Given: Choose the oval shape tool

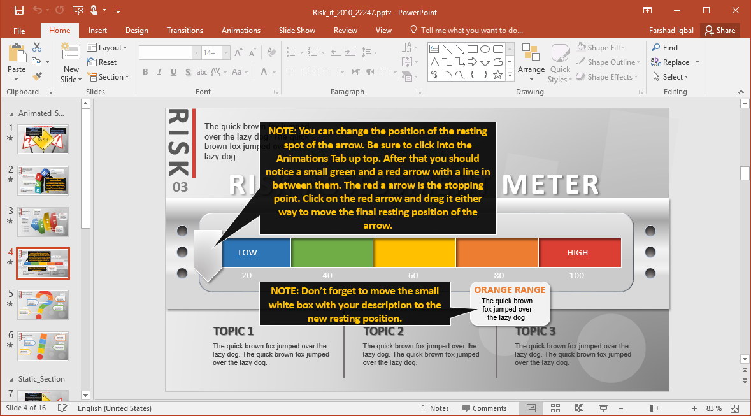Looking at the screenshot, I should (x=485, y=49).
